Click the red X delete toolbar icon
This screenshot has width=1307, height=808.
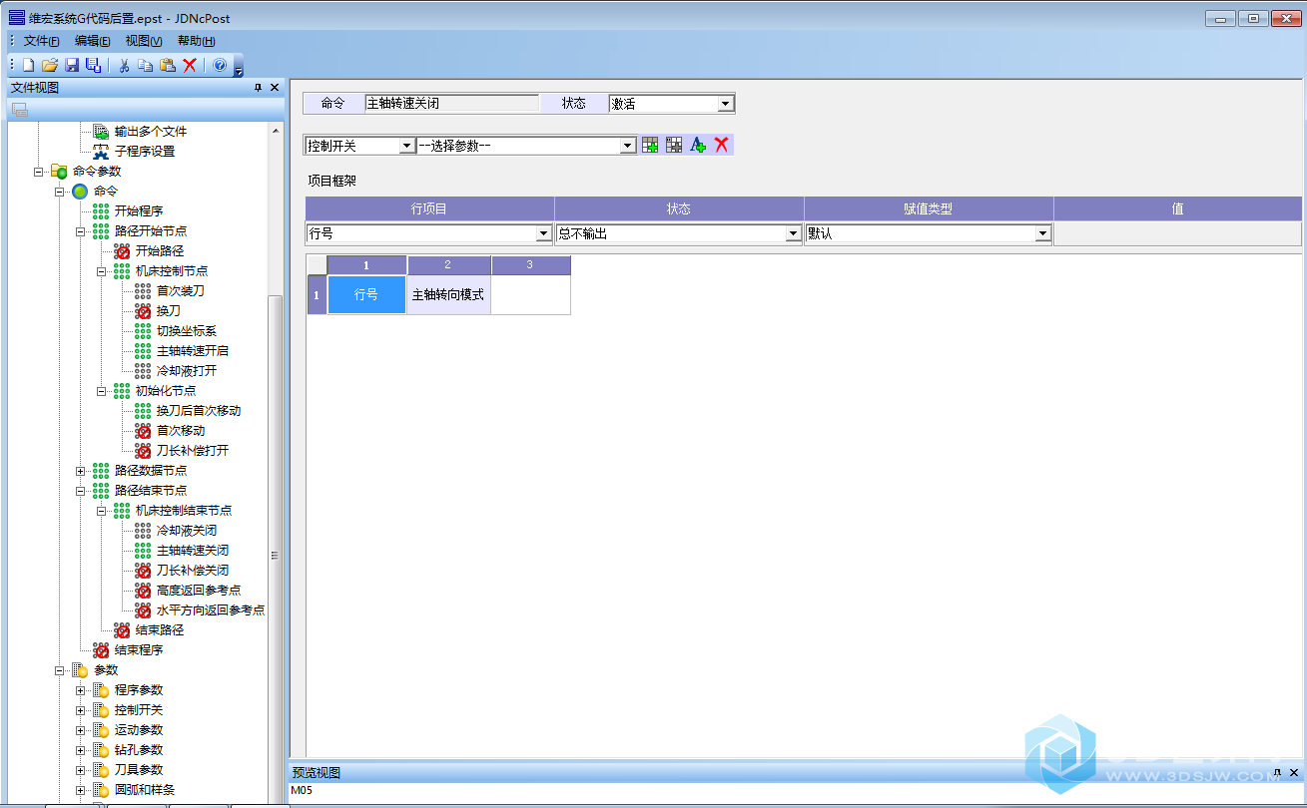click(x=190, y=65)
